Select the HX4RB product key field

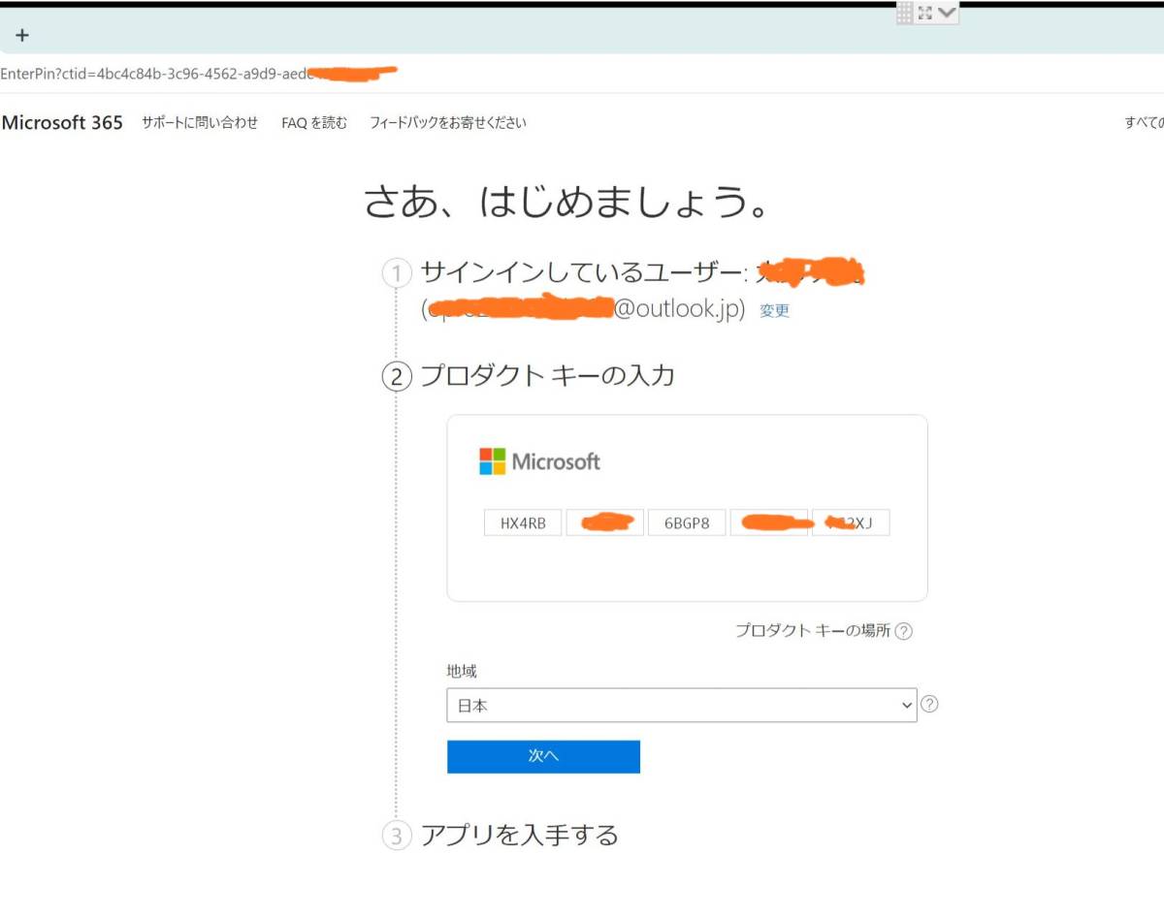pos(523,523)
